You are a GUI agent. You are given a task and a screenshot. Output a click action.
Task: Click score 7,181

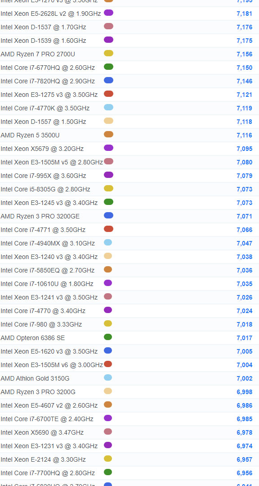click(245, 14)
